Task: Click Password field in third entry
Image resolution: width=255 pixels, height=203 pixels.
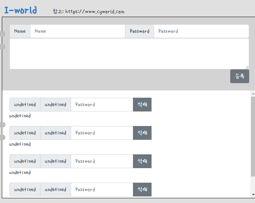Action: click(x=102, y=161)
